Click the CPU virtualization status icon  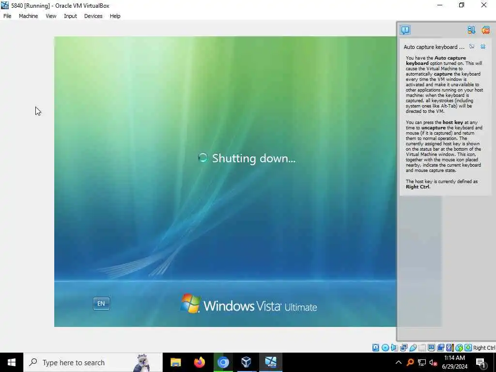click(x=450, y=348)
